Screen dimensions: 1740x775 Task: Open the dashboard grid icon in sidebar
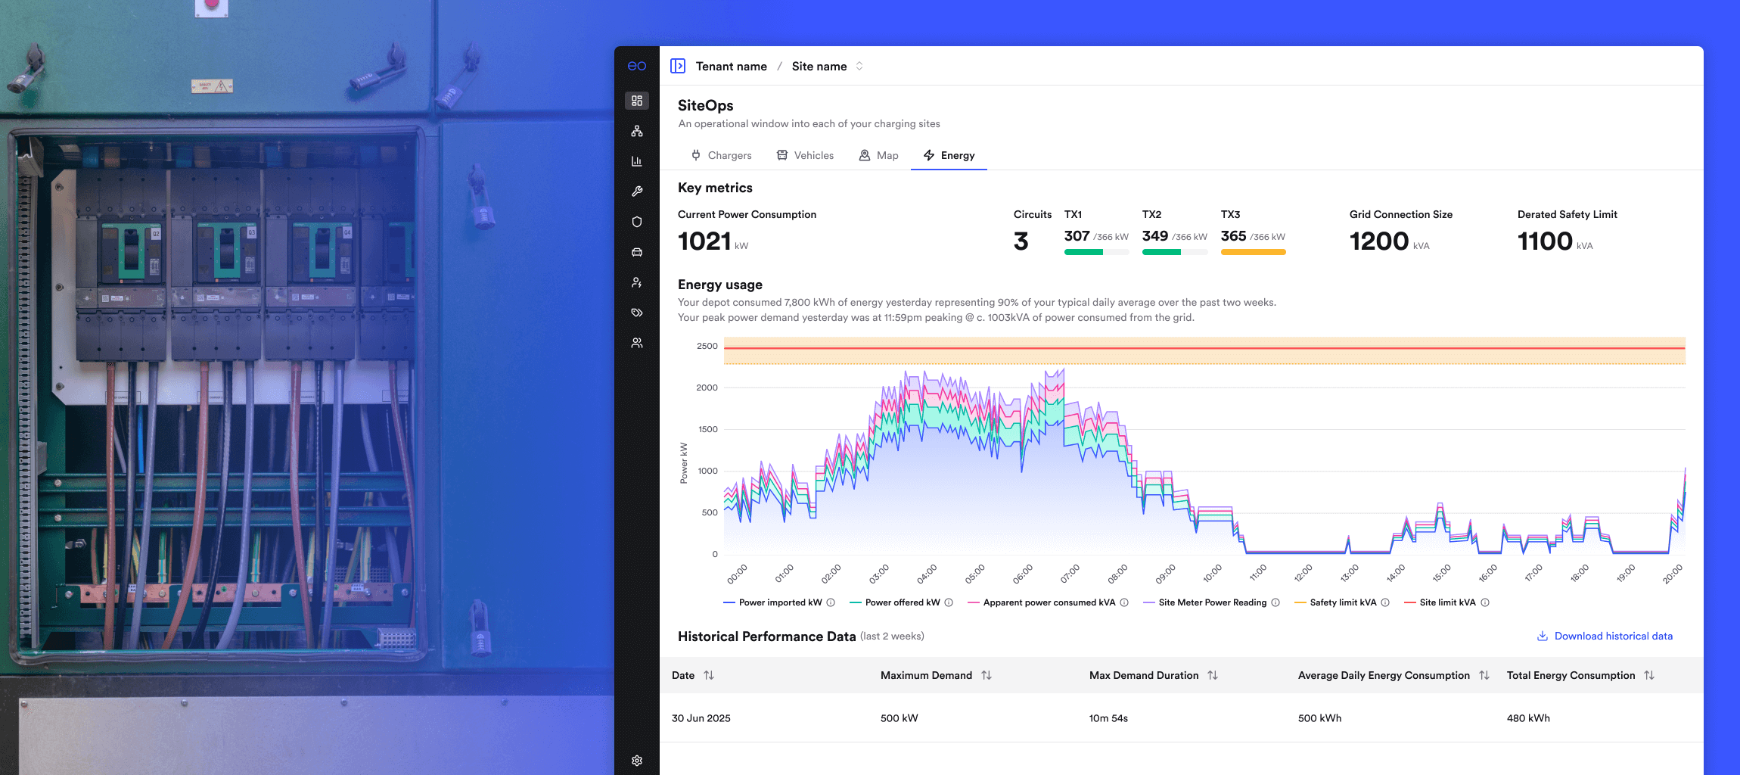pos(637,101)
